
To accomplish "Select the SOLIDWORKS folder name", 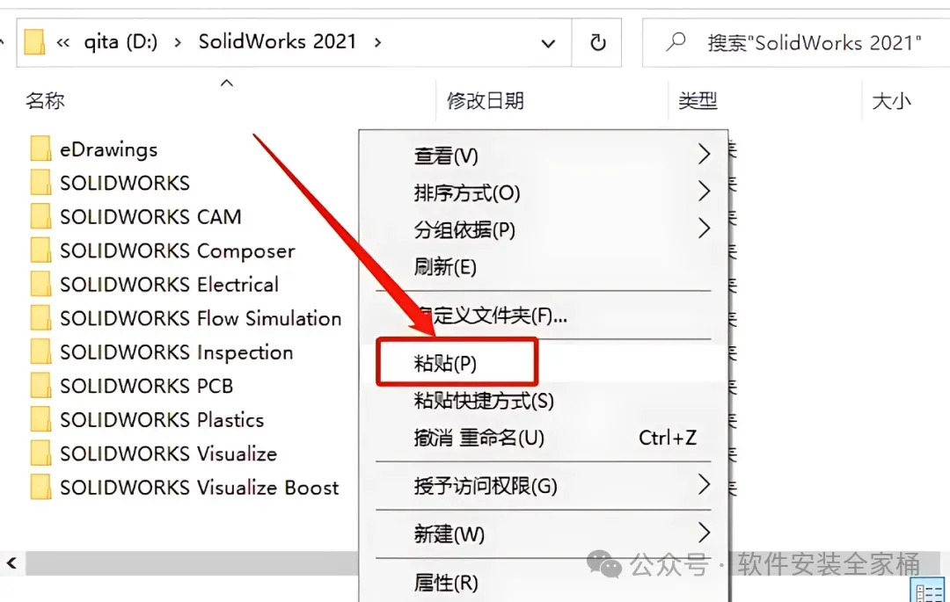I will pos(125,183).
